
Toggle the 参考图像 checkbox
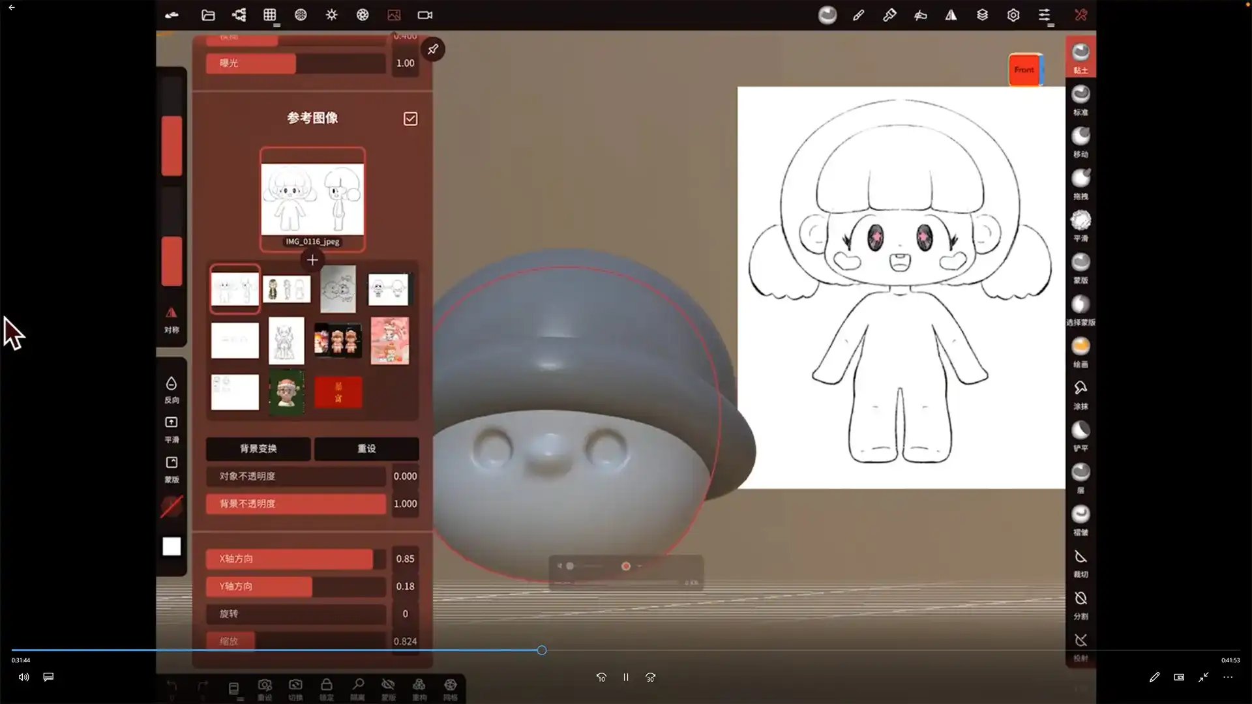click(410, 119)
